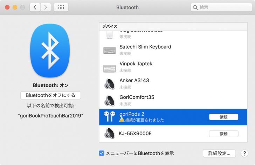The width and height of the screenshot is (255, 165).
Task: Click the Magic Mouse device icon
Action: click(109, 35)
